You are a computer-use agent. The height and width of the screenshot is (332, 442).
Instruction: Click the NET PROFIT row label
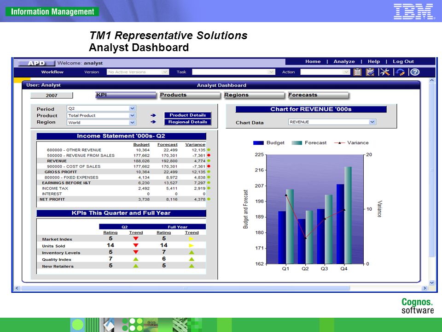52,199
